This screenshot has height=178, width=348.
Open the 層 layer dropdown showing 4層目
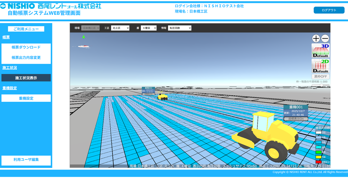pyautogui.click(x=149, y=28)
